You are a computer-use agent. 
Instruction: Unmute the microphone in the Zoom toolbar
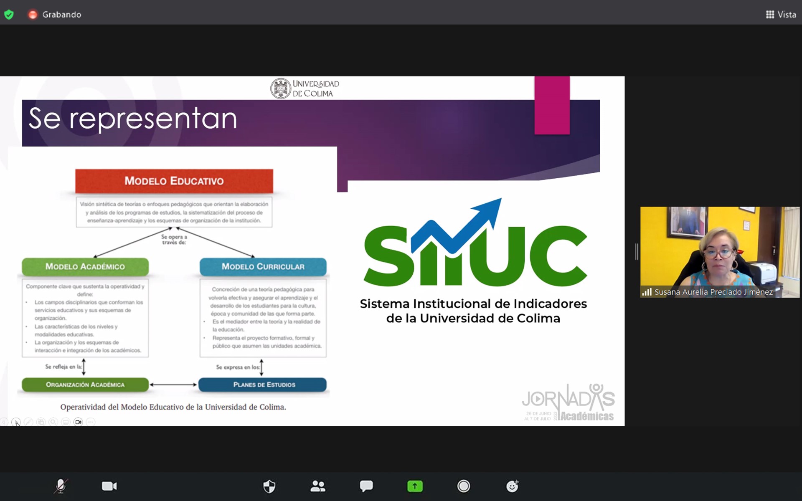[61, 486]
